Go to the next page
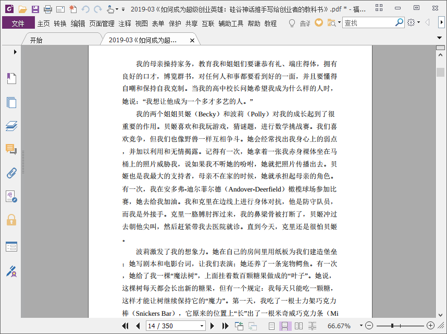The image size is (447, 334). (x=212, y=326)
